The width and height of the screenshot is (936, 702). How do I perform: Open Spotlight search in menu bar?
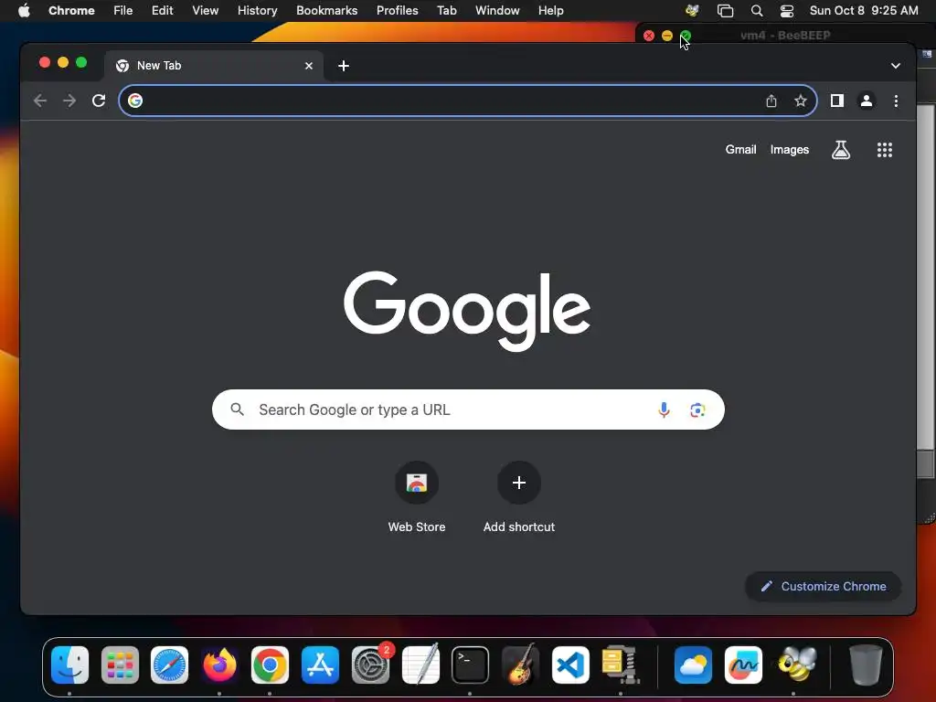756,11
